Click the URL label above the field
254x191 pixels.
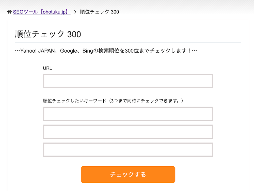coord(47,68)
